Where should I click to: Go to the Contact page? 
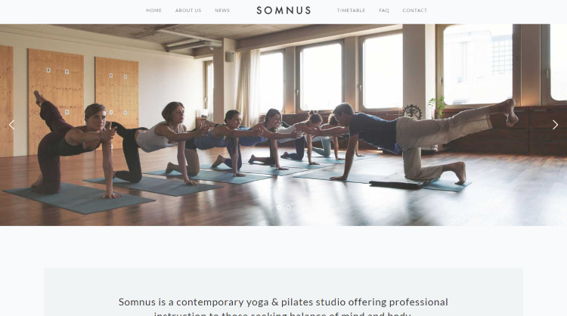point(415,10)
